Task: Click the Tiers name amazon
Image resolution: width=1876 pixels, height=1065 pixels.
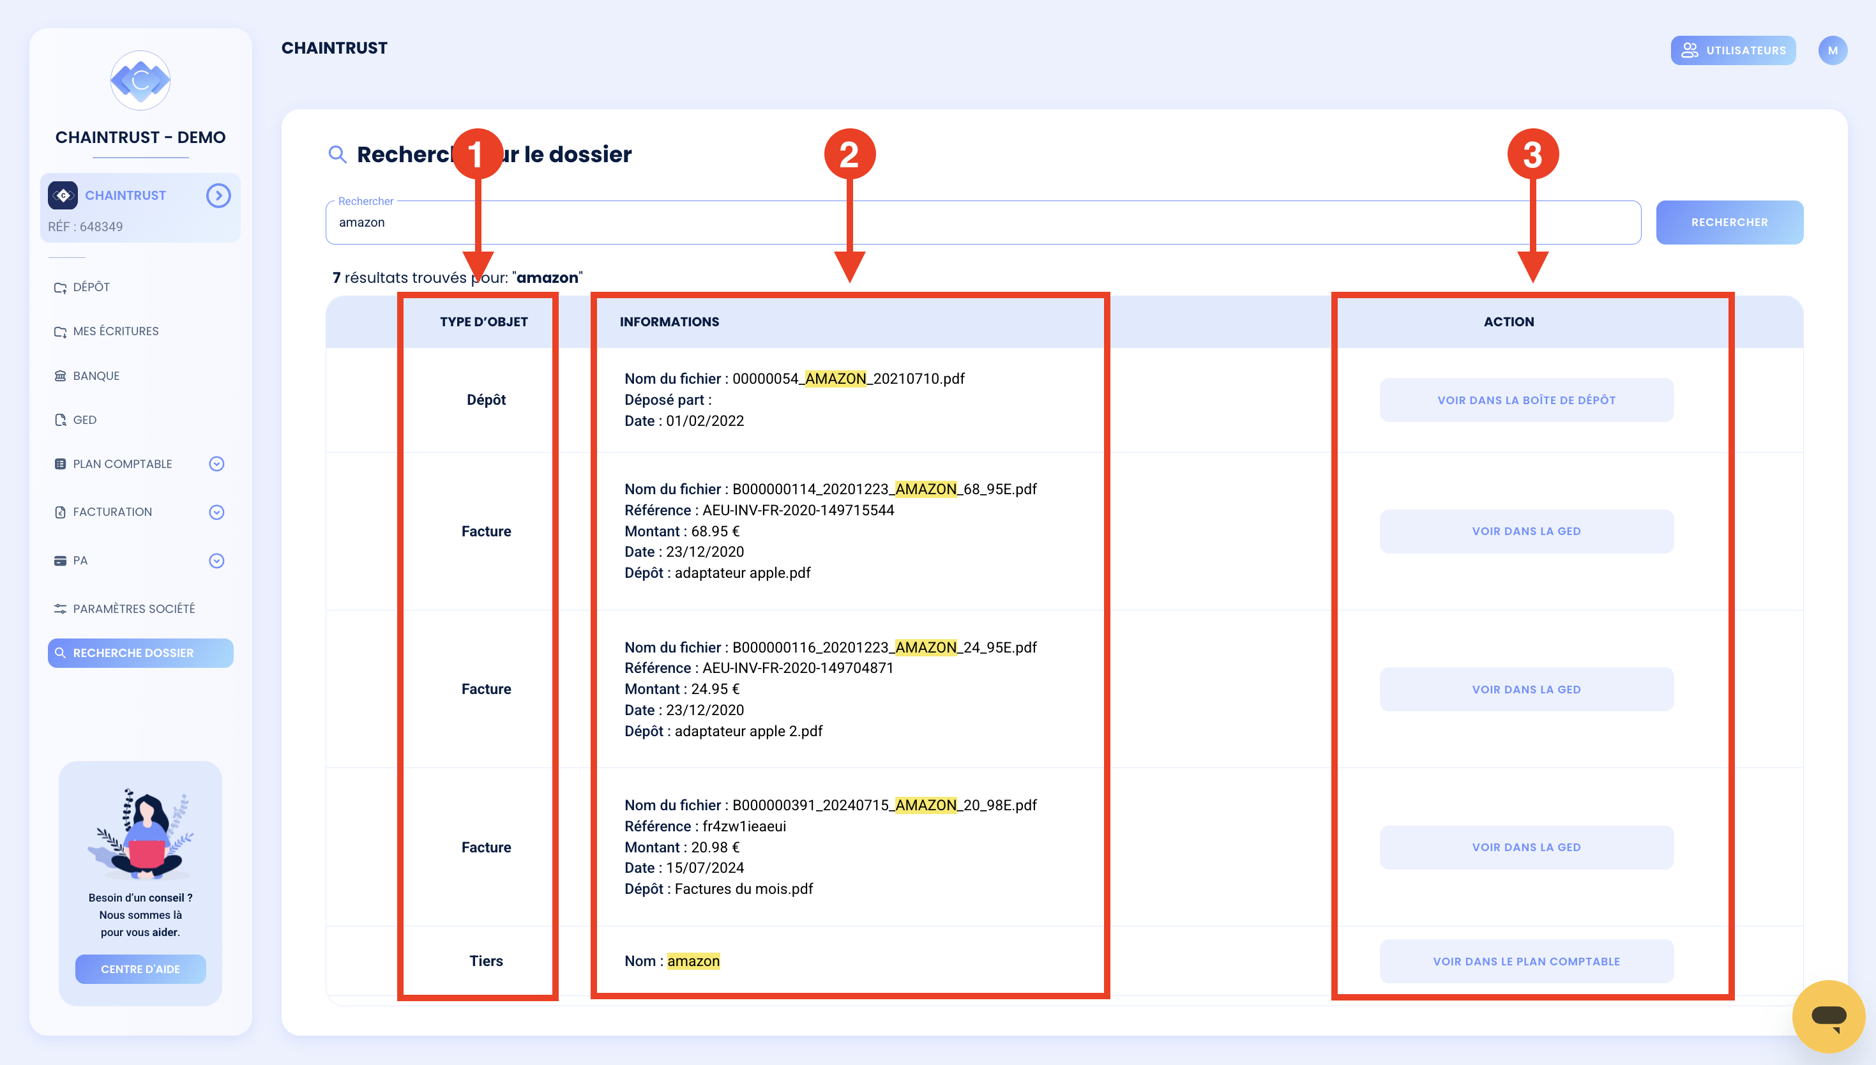Action: pos(693,961)
